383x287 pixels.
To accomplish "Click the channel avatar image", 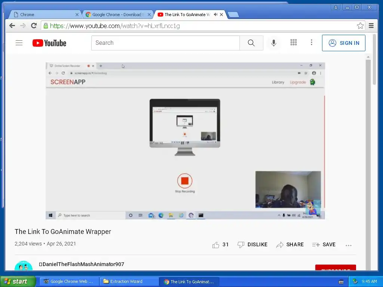I will pos(24,266).
